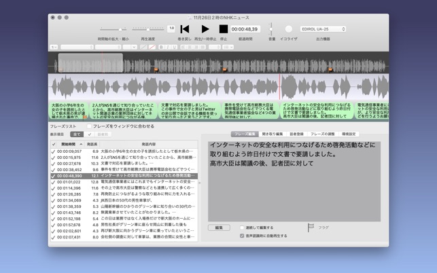Viewport: 437px width, 273px height.
Task: Toggle checkmark for row 00:01:34,069
Action: [53, 200]
